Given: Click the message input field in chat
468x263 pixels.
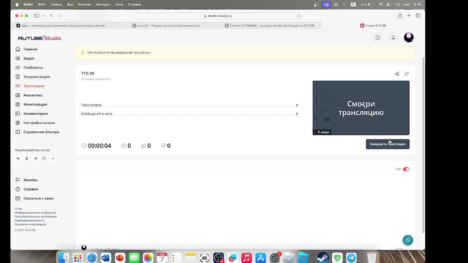Looking at the screenshot, I should click(x=241, y=249).
